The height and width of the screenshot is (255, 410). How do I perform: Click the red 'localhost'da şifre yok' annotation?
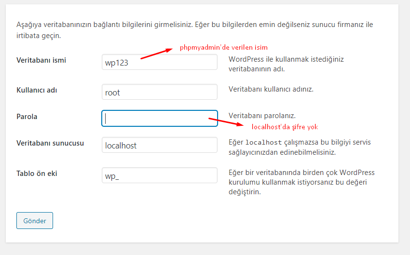285,127
